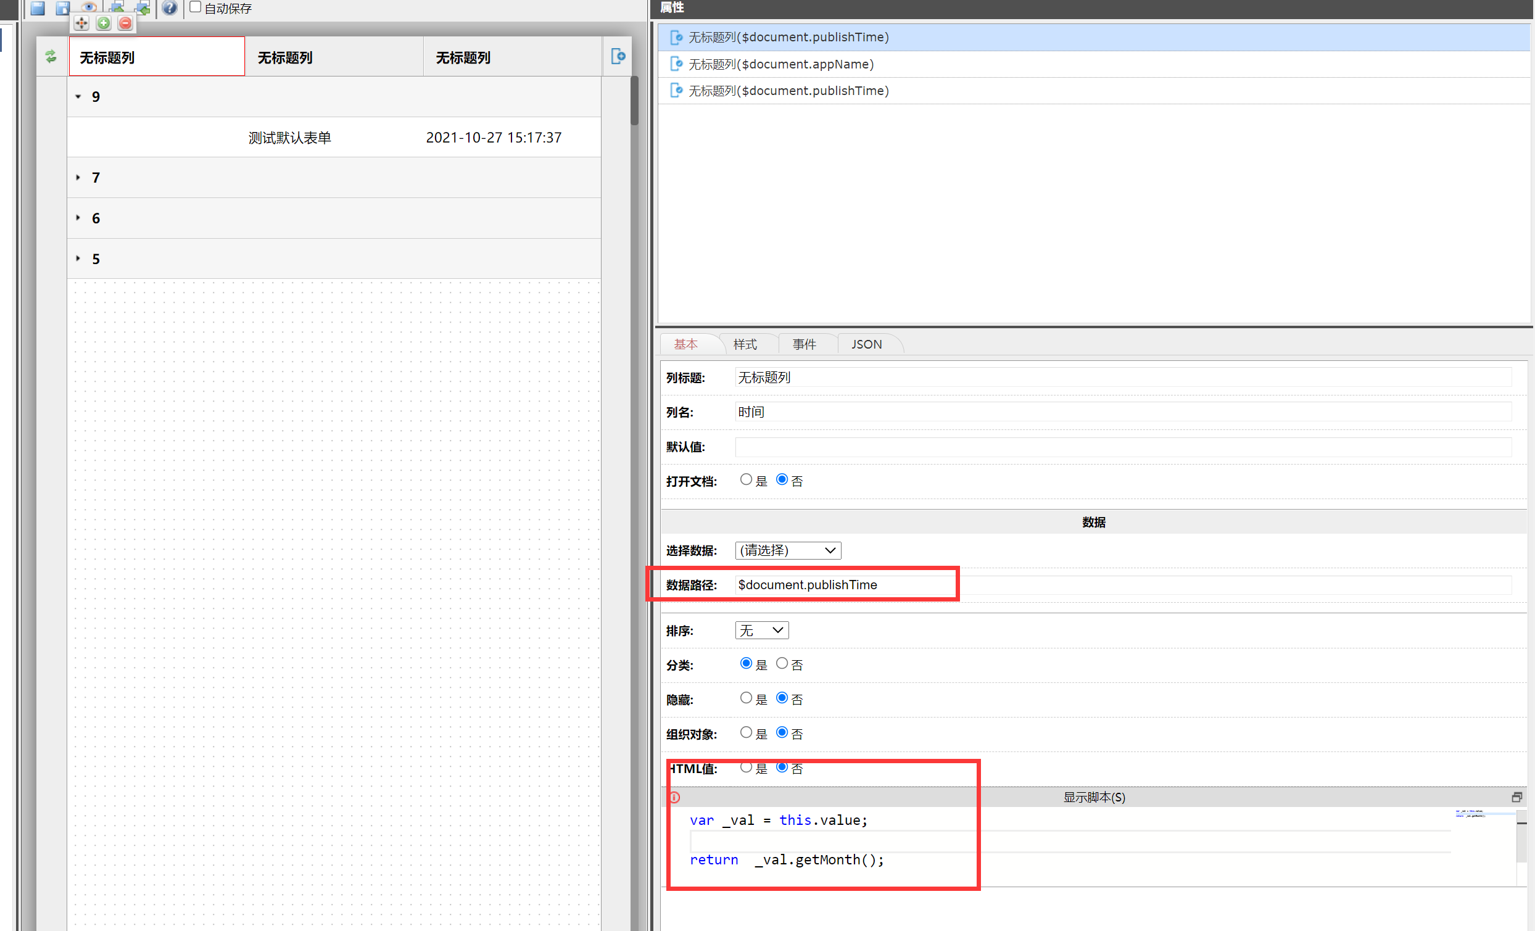Click the view's vertical scrollbar thumb
Image resolution: width=1535 pixels, height=931 pixels.
click(x=634, y=100)
